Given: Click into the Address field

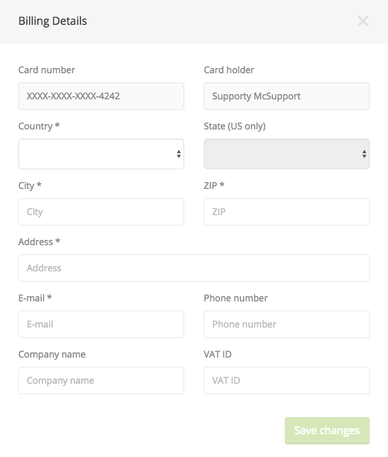Looking at the screenshot, I should (194, 268).
